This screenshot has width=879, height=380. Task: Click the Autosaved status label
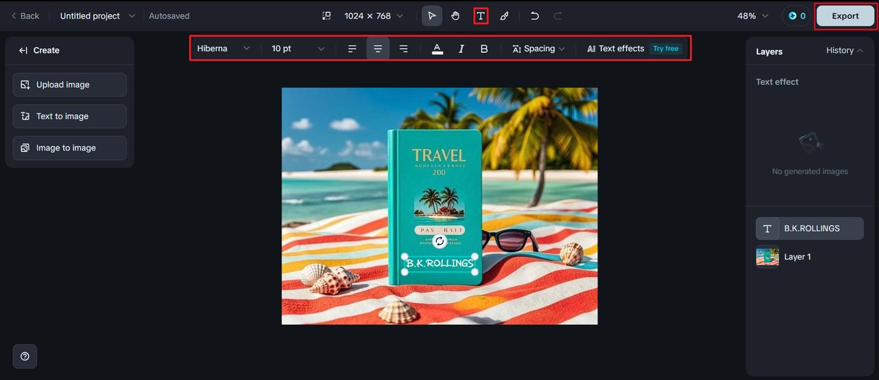point(169,16)
